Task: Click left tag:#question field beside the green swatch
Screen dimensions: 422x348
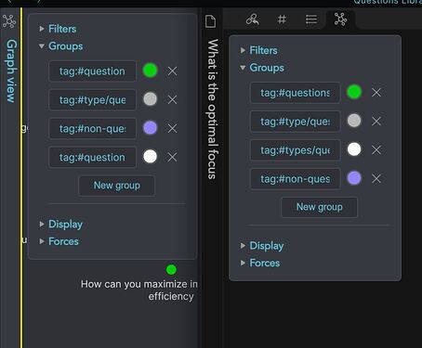Action: (92, 71)
